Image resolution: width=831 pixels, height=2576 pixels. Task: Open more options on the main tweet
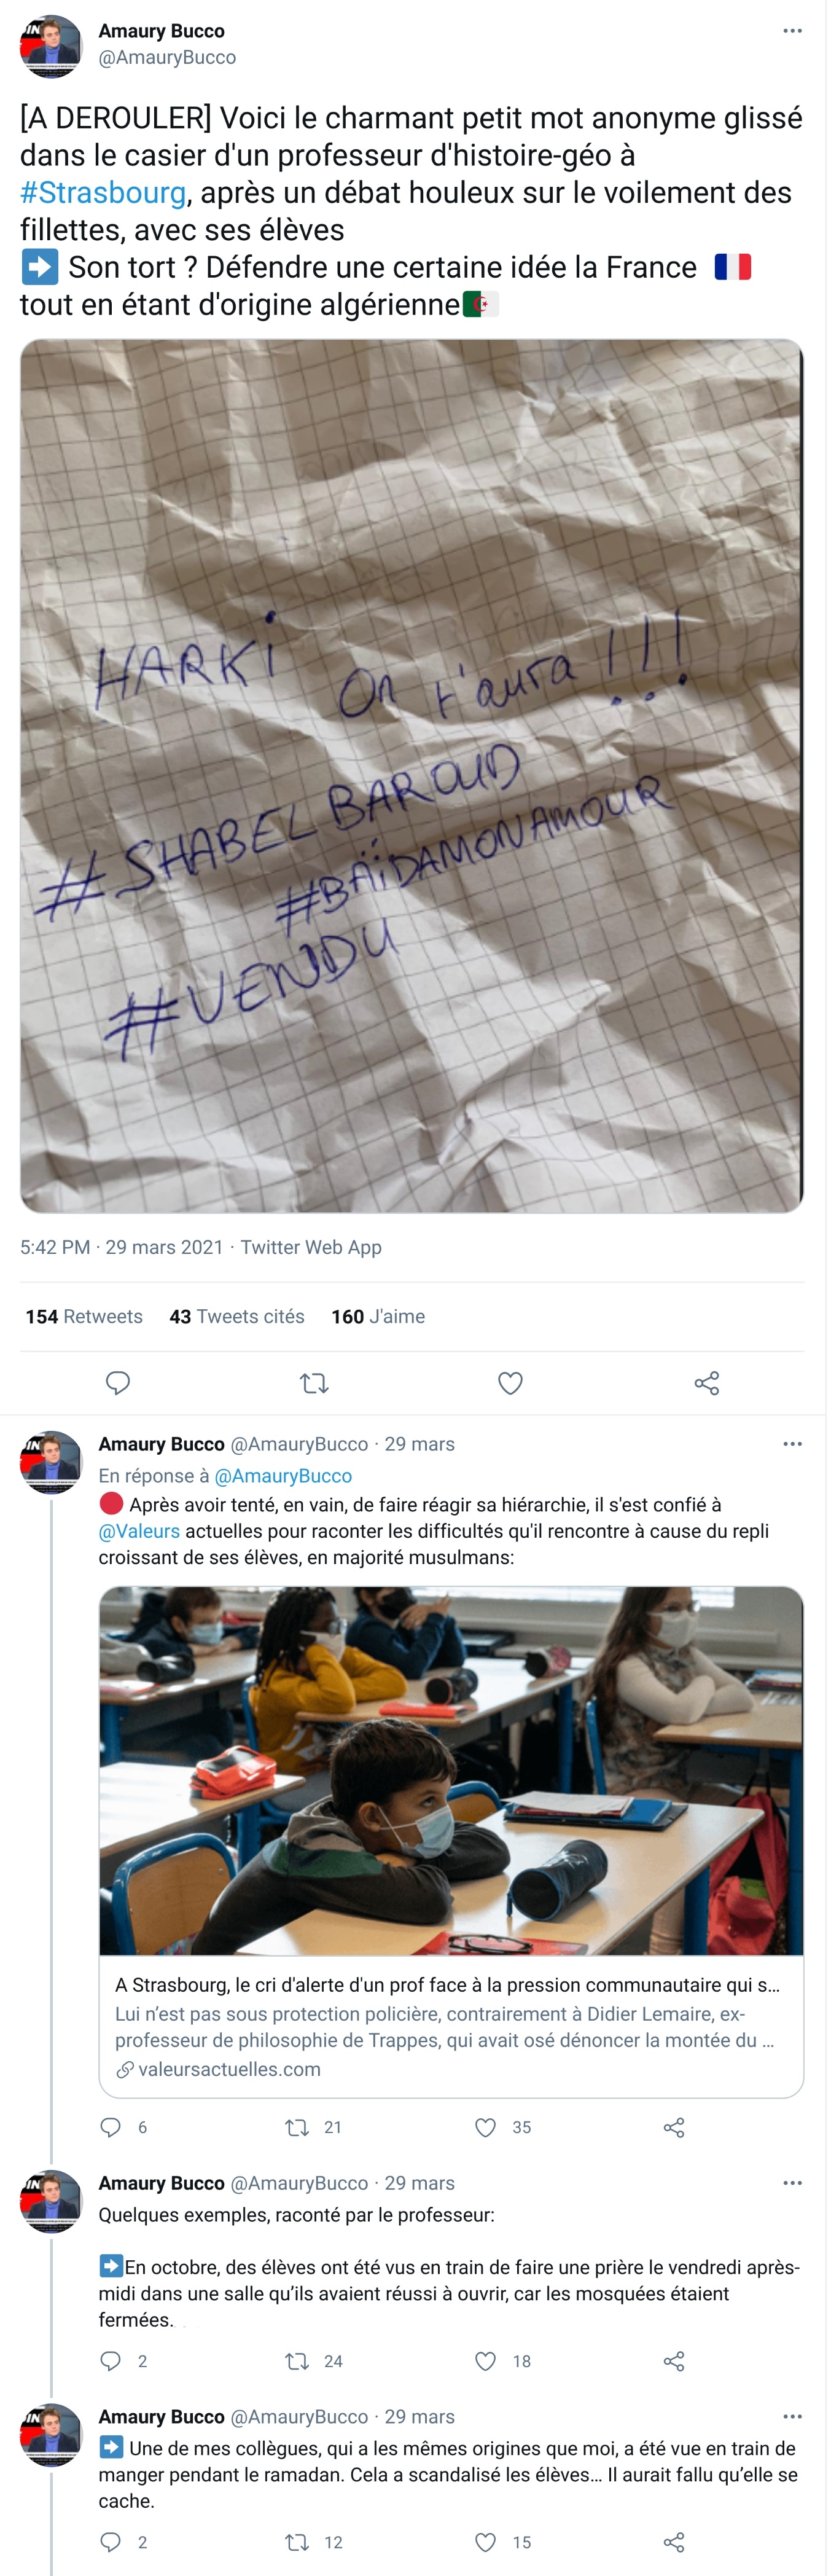792,31
